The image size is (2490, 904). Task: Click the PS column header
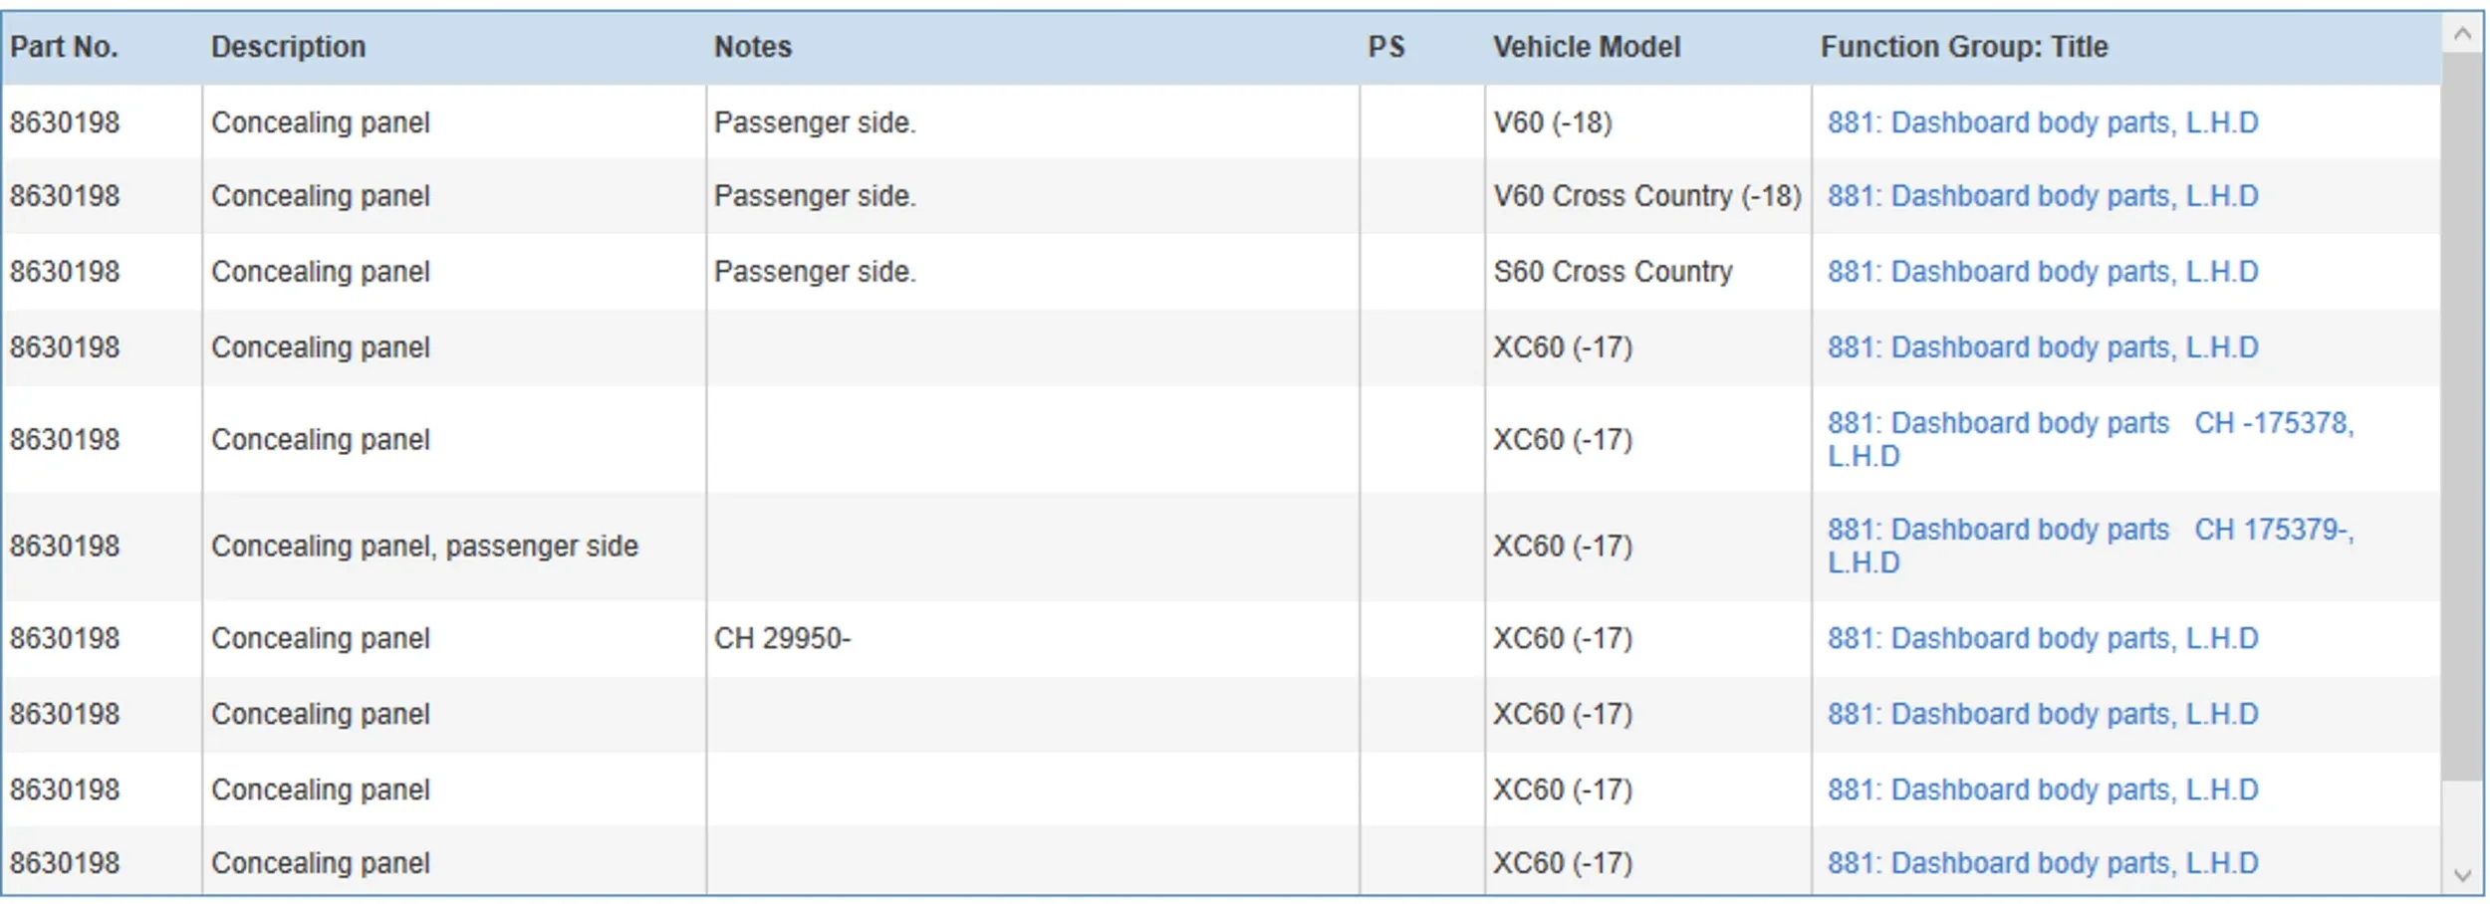(1385, 47)
